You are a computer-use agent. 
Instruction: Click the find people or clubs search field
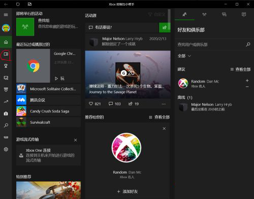[x=210, y=44]
